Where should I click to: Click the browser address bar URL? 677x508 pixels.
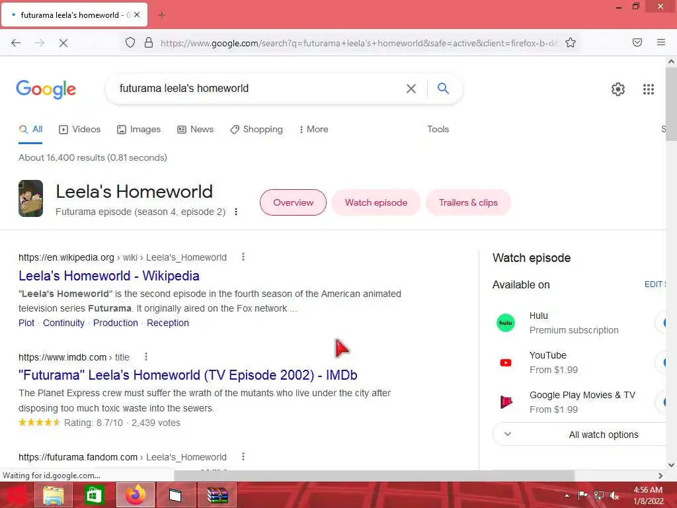[359, 43]
